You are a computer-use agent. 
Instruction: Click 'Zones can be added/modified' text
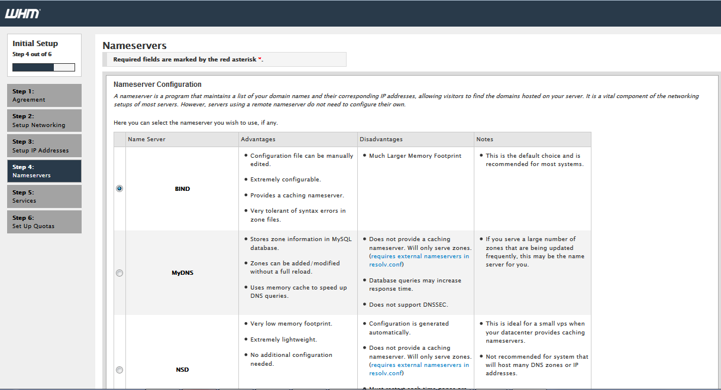295,268
